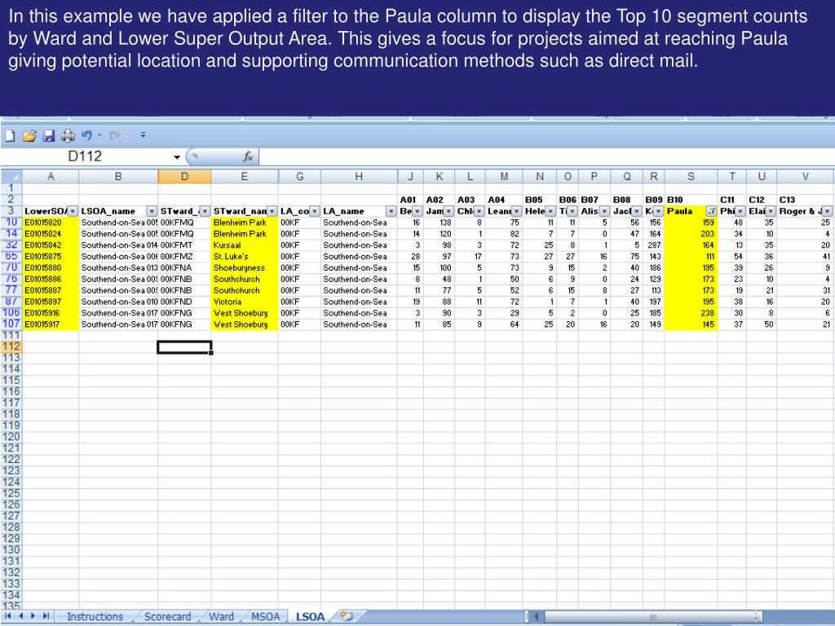Image resolution: width=835 pixels, height=626 pixels.
Task: Click the B10 segment code label
Action: (674, 201)
